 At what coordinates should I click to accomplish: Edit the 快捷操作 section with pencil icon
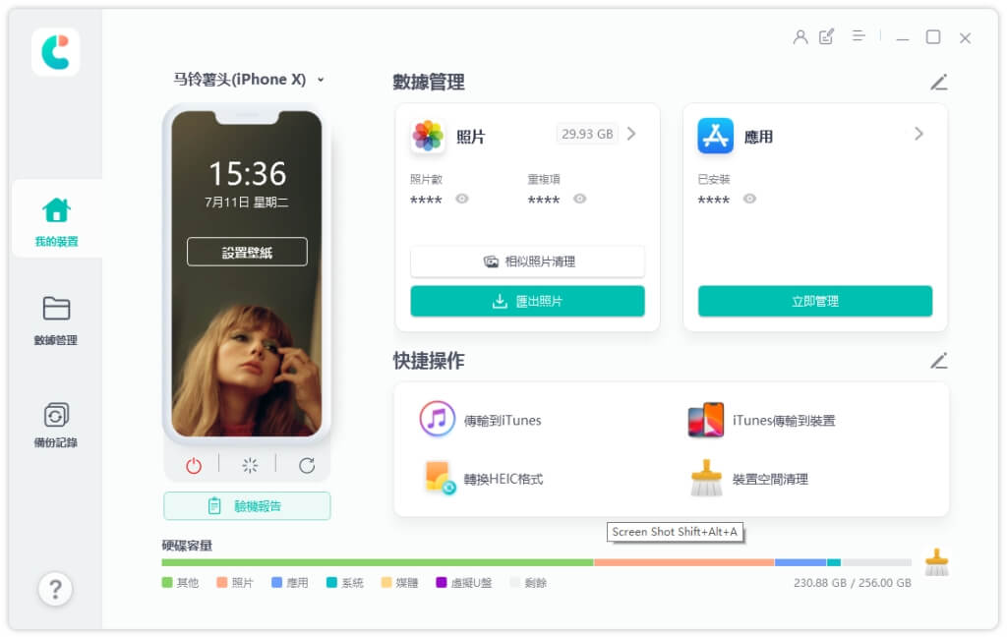pos(939,361)
